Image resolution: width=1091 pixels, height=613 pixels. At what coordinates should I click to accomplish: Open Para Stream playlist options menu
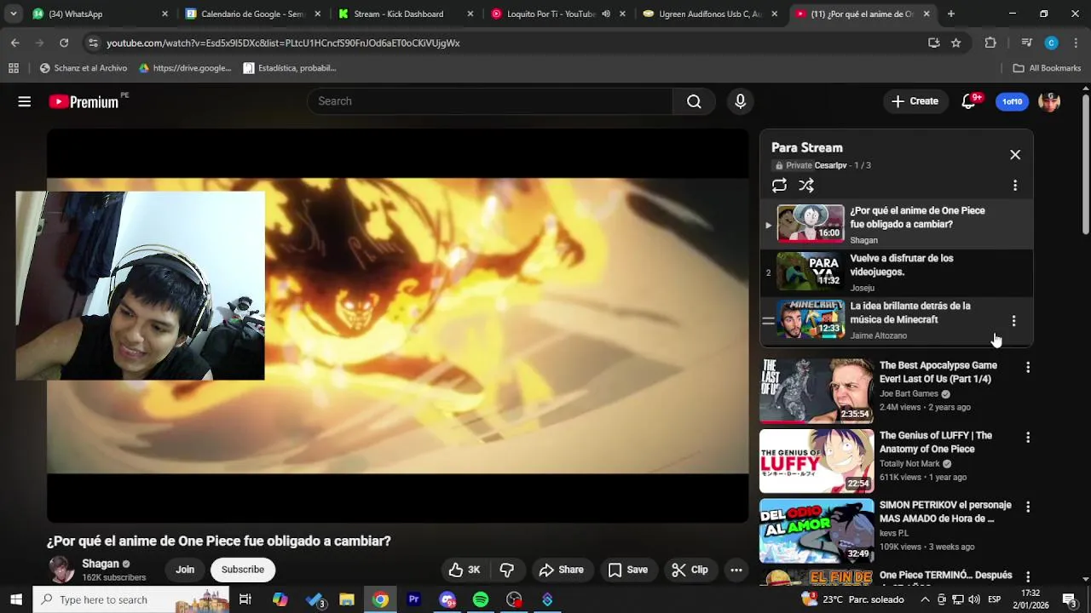point(1015,186)
